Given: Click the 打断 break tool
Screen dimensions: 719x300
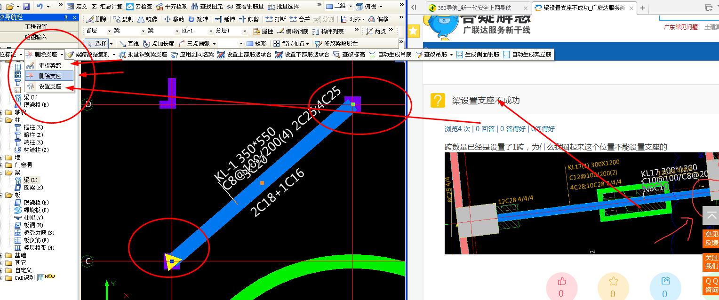Looking at the screenshot, I should click(275, 19).
